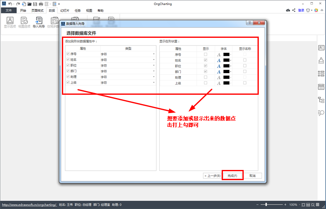326x209 pixels.
Task: Switch to the 幻灯片 ribbon tab
Action: 65,11
